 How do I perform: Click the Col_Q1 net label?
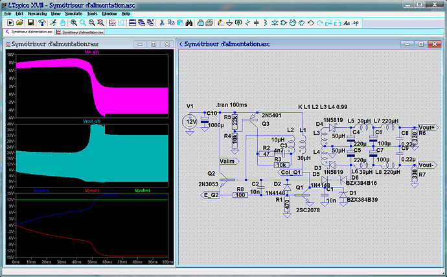click(290, 172)
